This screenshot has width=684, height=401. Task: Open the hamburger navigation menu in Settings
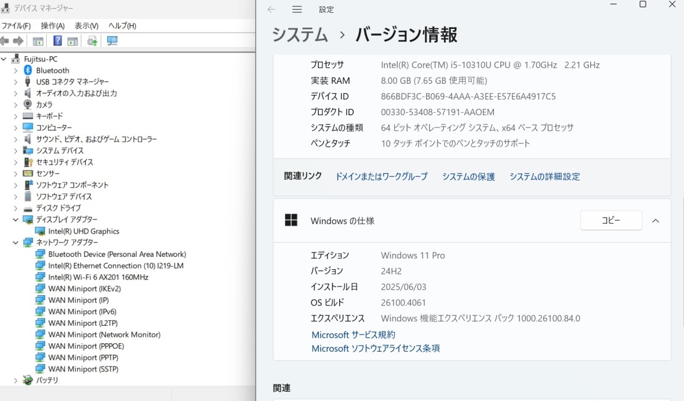pos(297,9)
